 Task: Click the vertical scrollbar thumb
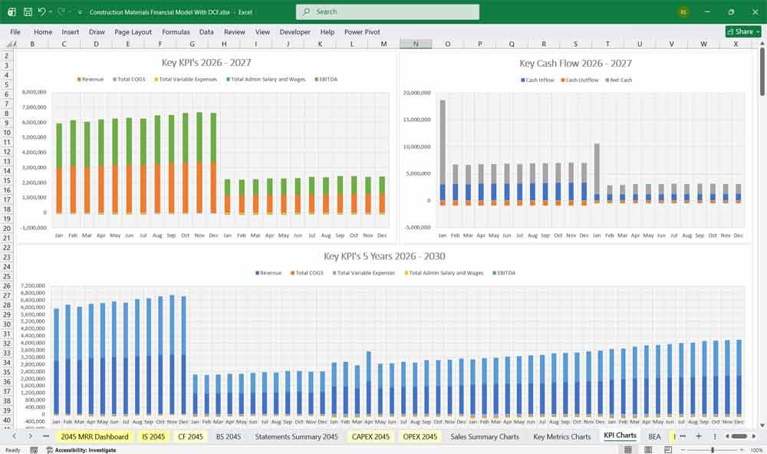pos(762,72)
